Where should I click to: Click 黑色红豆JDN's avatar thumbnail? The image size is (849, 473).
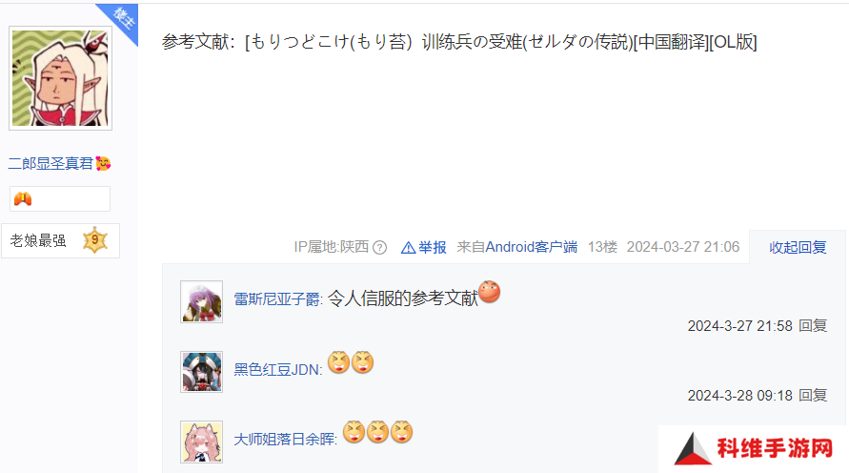[x=201, y=372]
